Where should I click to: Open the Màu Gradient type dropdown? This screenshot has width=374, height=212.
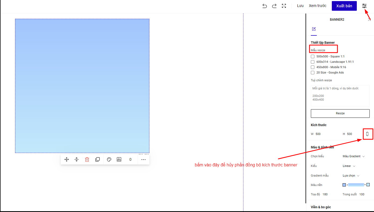pyautogui.click(x=354, y=156)
